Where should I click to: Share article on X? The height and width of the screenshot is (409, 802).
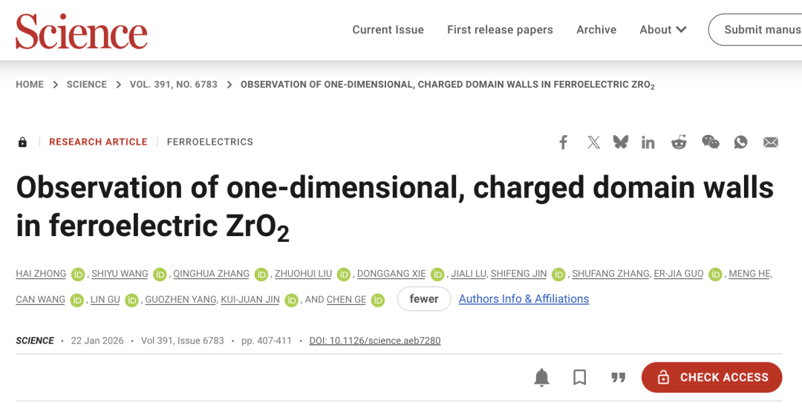coord(593,142)
